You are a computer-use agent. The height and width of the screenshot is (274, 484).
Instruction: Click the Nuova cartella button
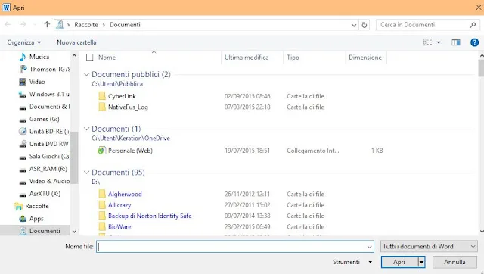pyautogui.click(x=76, y=42)
